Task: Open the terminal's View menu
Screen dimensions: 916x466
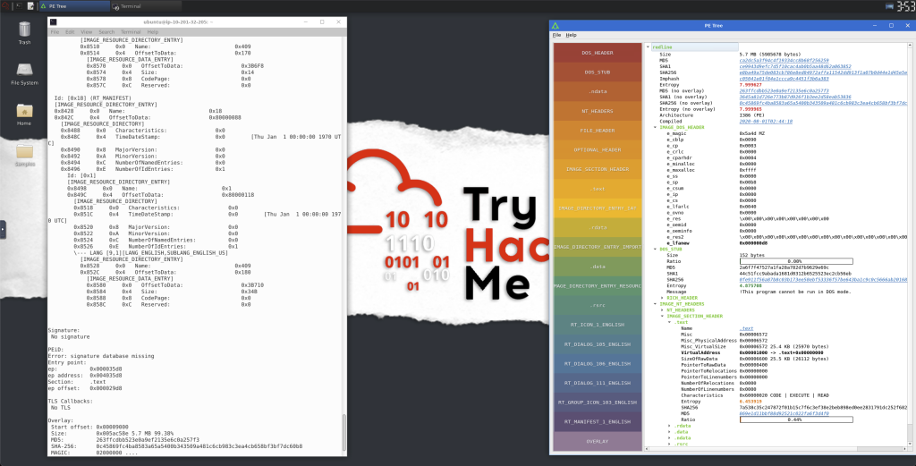Action: tap(87, 32)
